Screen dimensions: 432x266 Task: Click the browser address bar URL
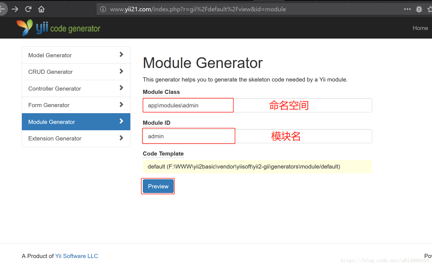pyautogui.click(x=198, y=9)
